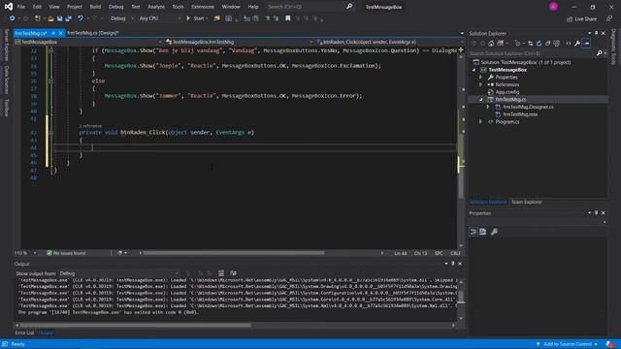Click the Solution Explorer search magnifier icon
Screen dimensions: 621x349
(x=600, y=53)
